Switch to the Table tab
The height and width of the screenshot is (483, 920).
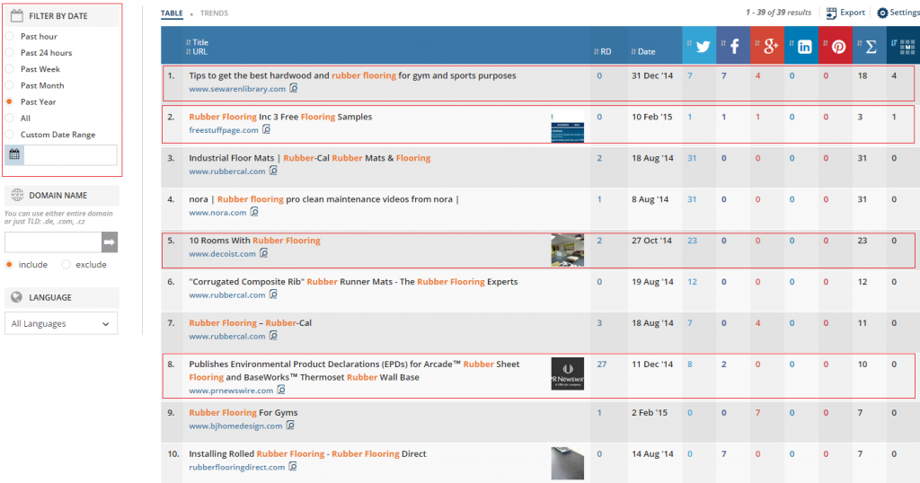pos(171,13)
